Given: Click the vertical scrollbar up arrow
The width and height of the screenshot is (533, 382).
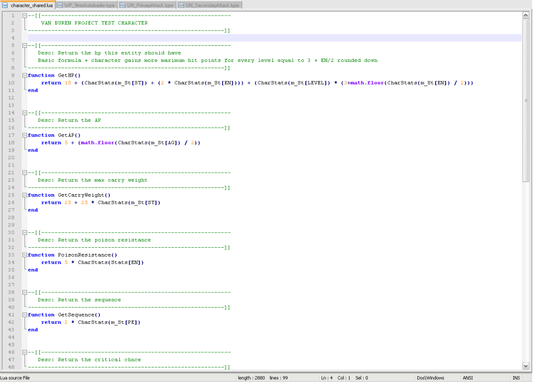Looking at the screenshot, I should coord(526,15).
